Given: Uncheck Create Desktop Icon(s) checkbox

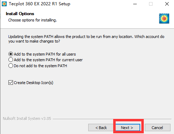Looking at the screenshot, I should coord(11,83).
